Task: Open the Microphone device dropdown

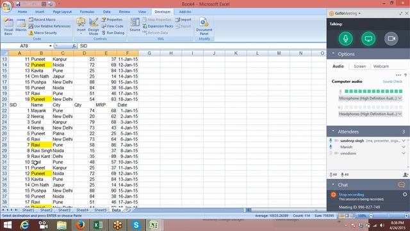Action: 370,98
